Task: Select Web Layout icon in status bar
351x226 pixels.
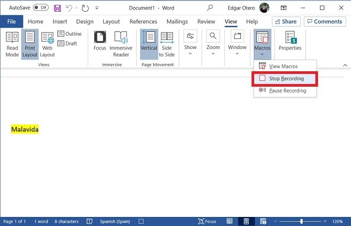Action: 263,222
